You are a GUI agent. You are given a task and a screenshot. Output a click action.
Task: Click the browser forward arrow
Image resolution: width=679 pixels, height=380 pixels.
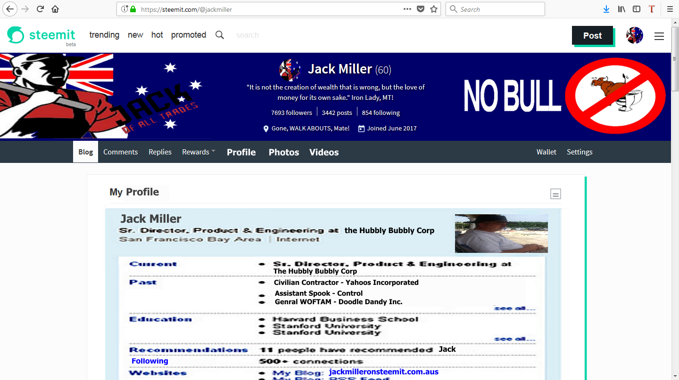(25, 9)
